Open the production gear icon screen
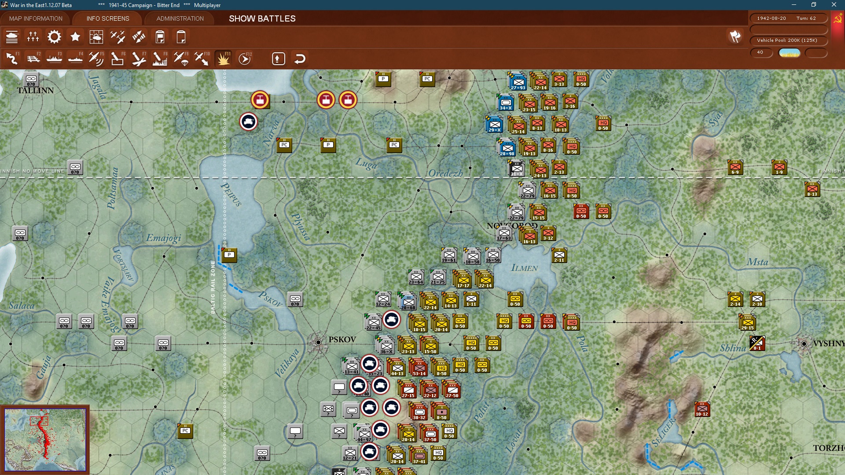The width and height of the screenshot is (845, 475). click(54, 37)
